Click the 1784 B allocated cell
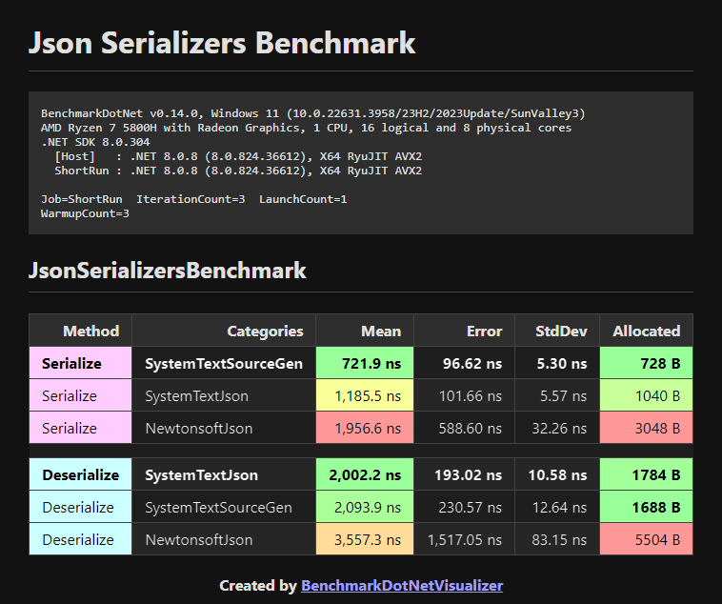The image size is (722, 604). (x=647, y=474)
